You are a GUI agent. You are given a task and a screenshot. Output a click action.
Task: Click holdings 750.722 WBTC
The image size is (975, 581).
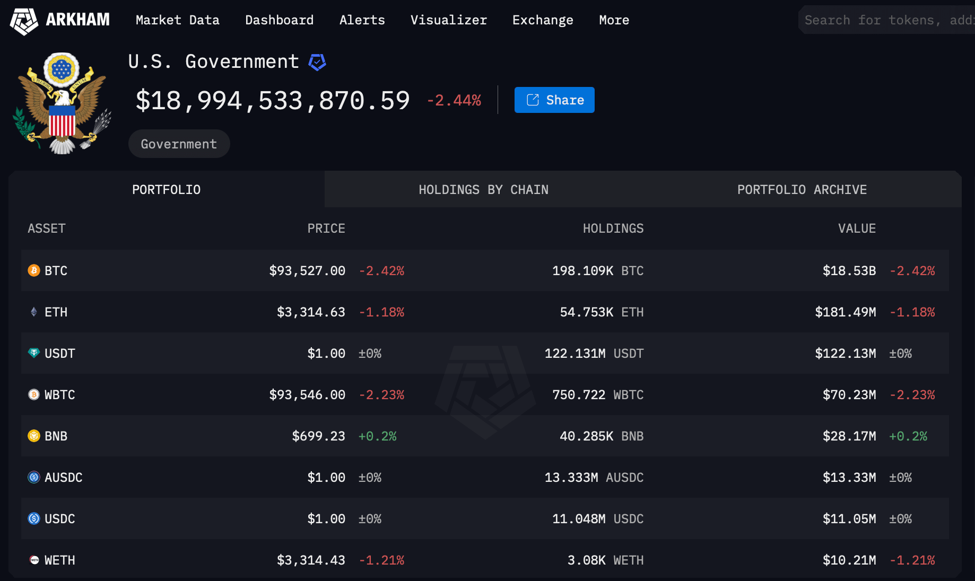pos(598,394)
